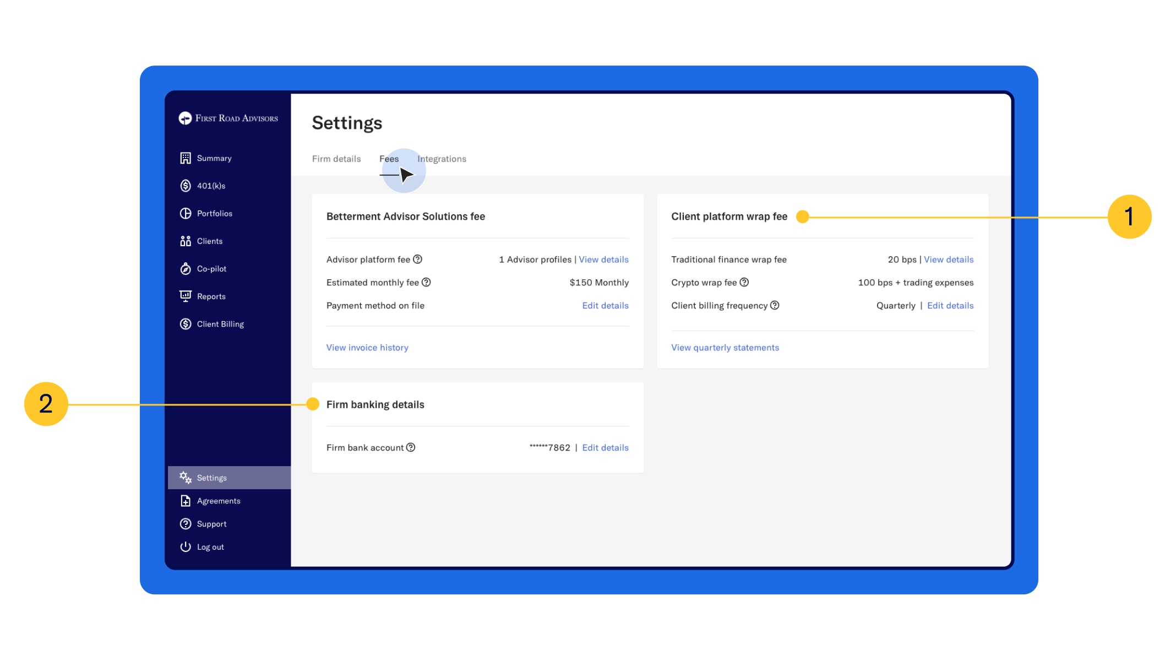The height and width of the screenshot is (661, 1176).
Task: Click the 401(k)s dollar icon
Action: (x=186, y=186)
